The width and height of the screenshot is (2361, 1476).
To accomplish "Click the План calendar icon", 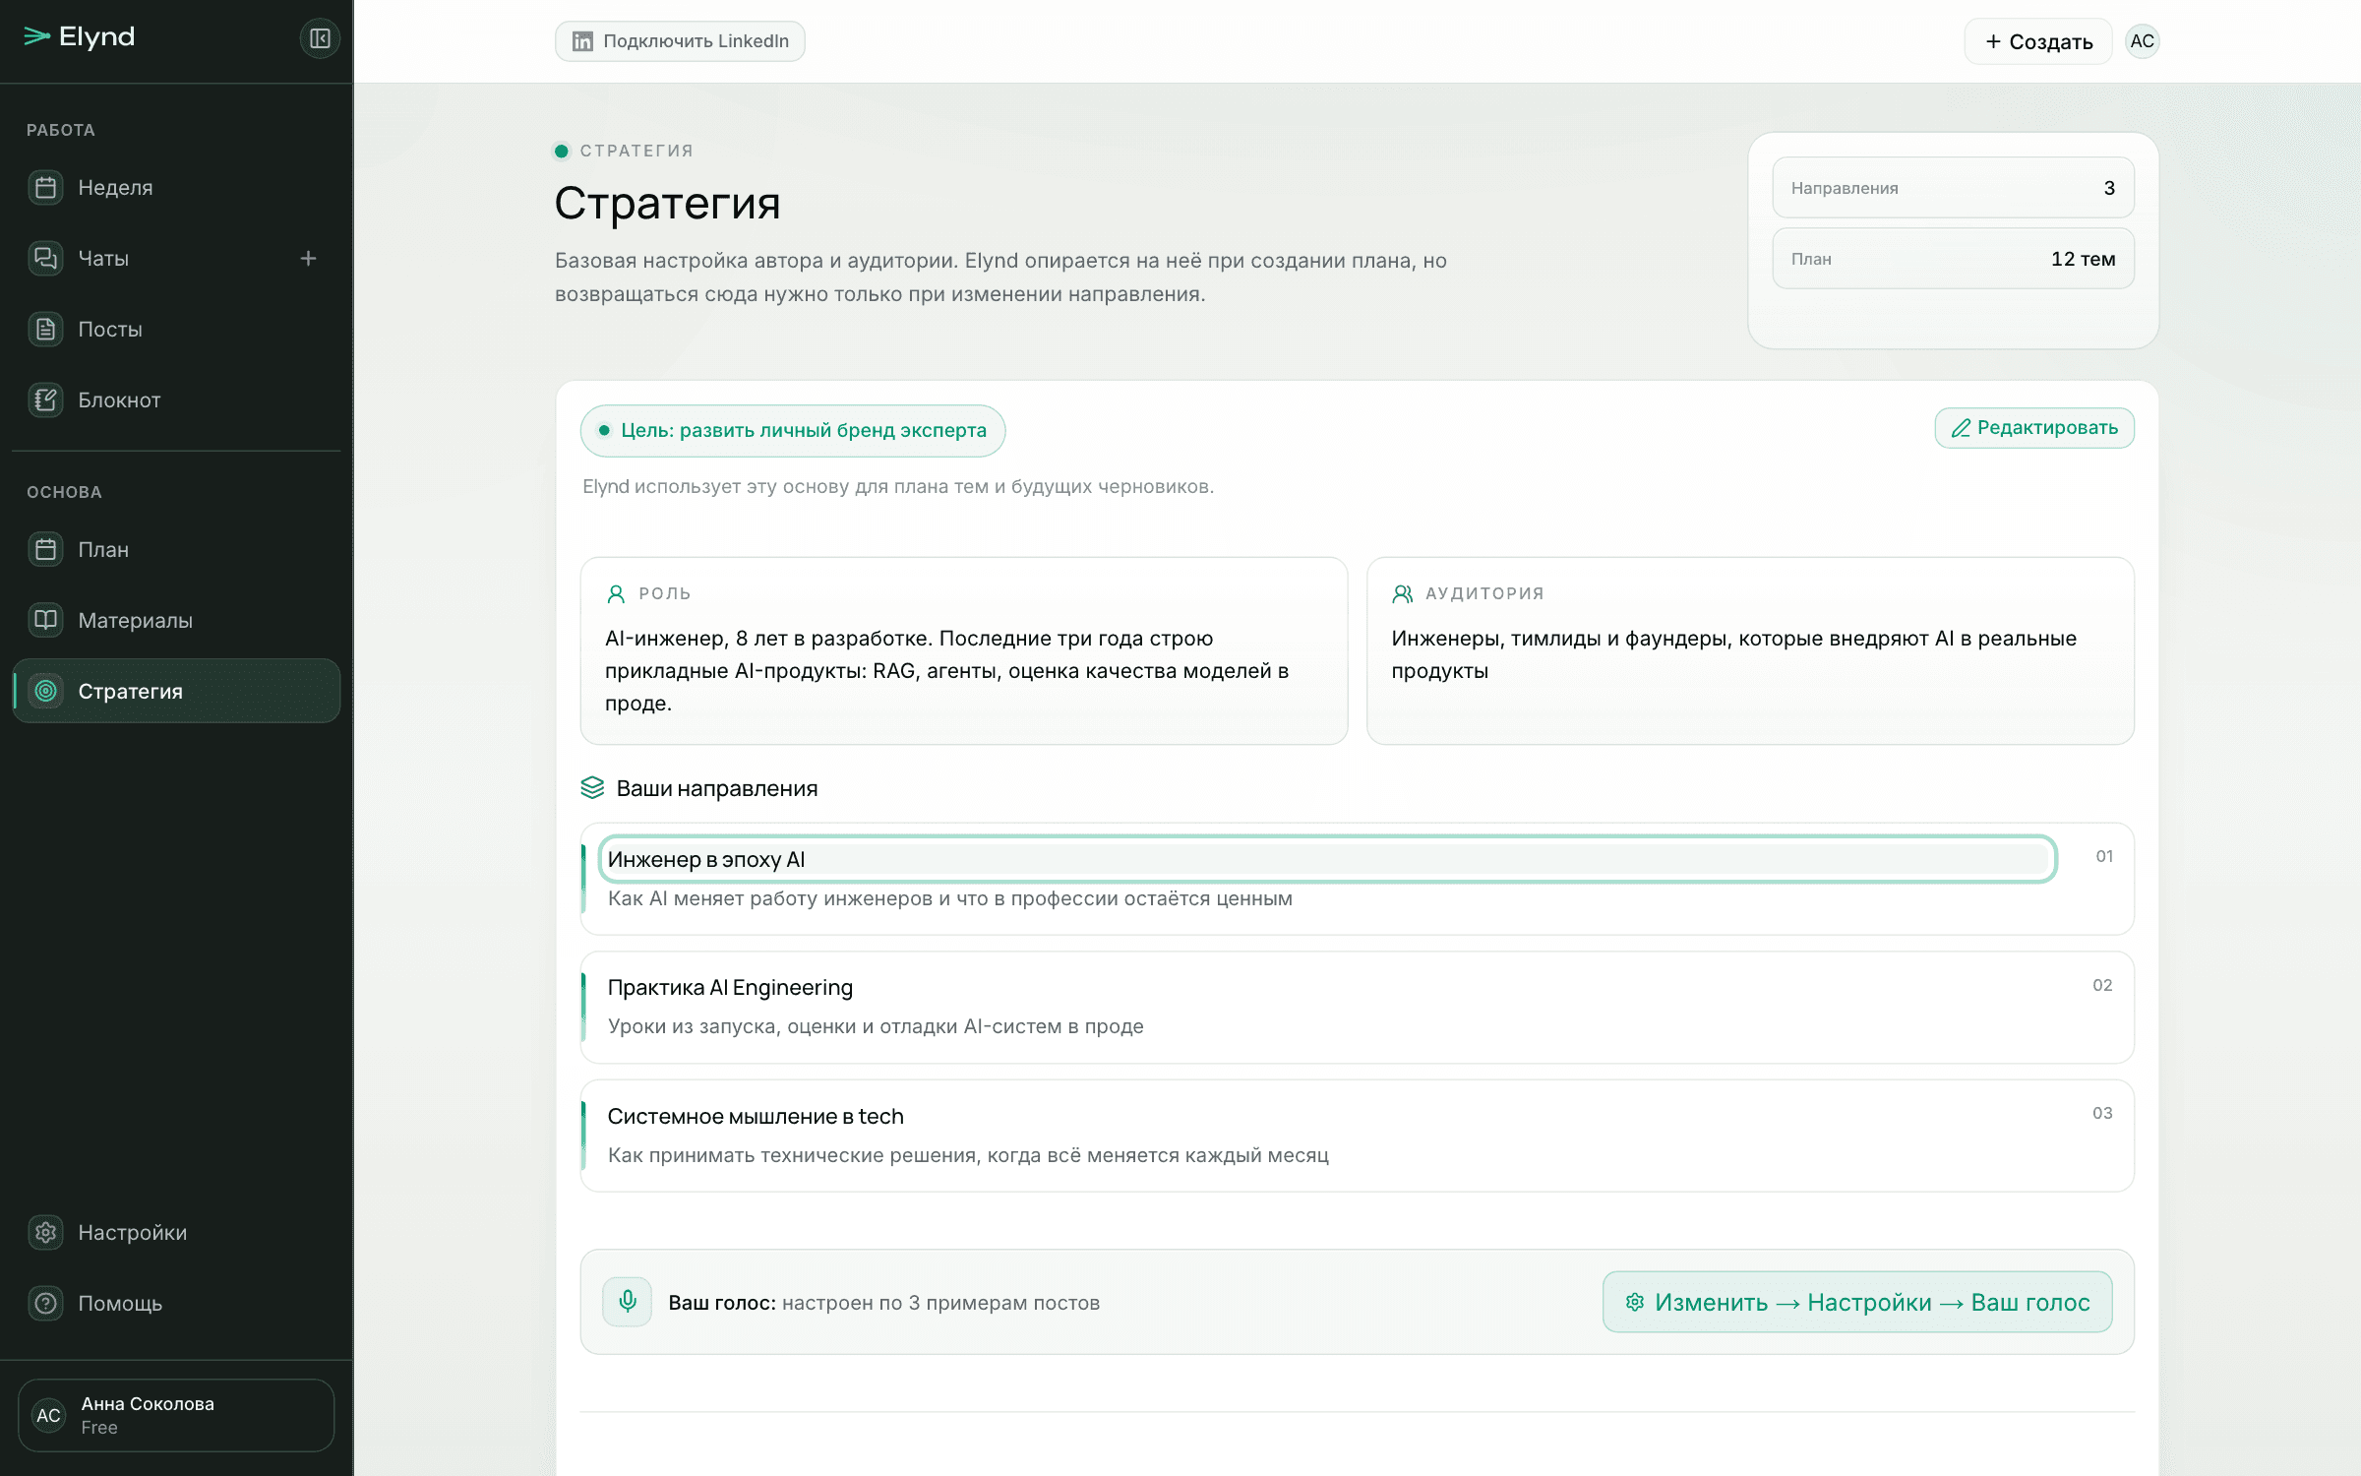I will pos(45,549).
